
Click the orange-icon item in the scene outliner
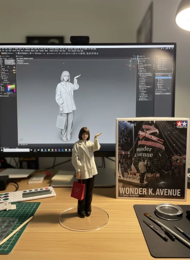pyautogui.click(x=143, y=89)
